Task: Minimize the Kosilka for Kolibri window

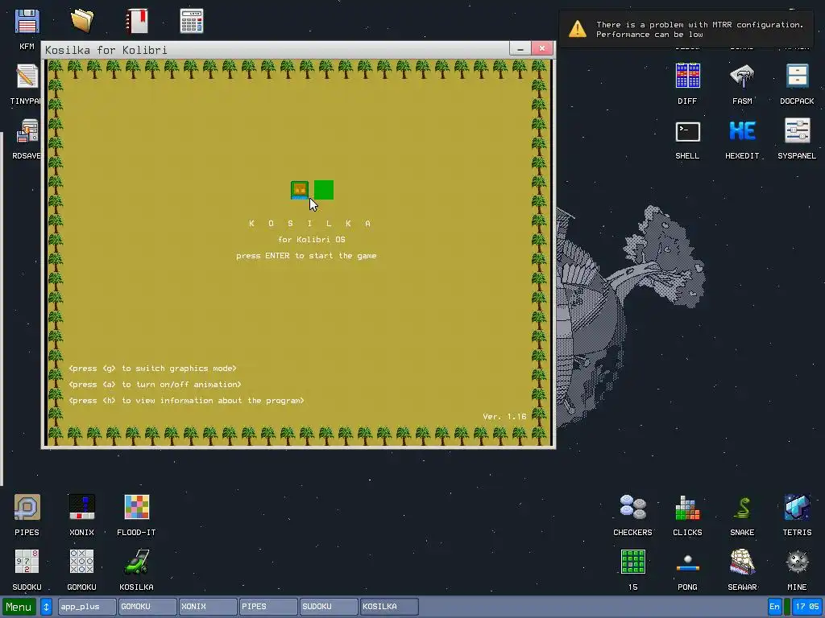Action: pos(520,48)
